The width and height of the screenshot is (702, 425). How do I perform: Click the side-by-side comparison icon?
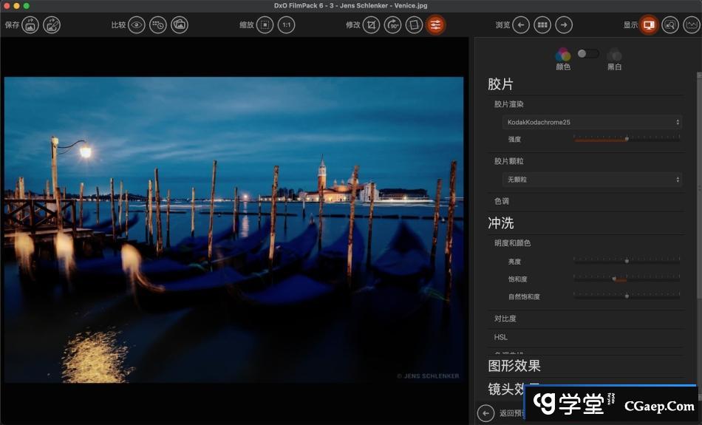[x=180, y=24]
